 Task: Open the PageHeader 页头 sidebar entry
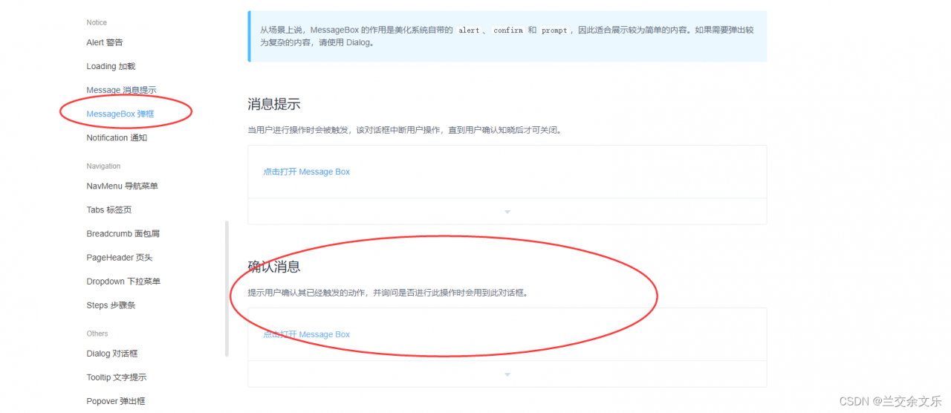[x=119, y=257]
